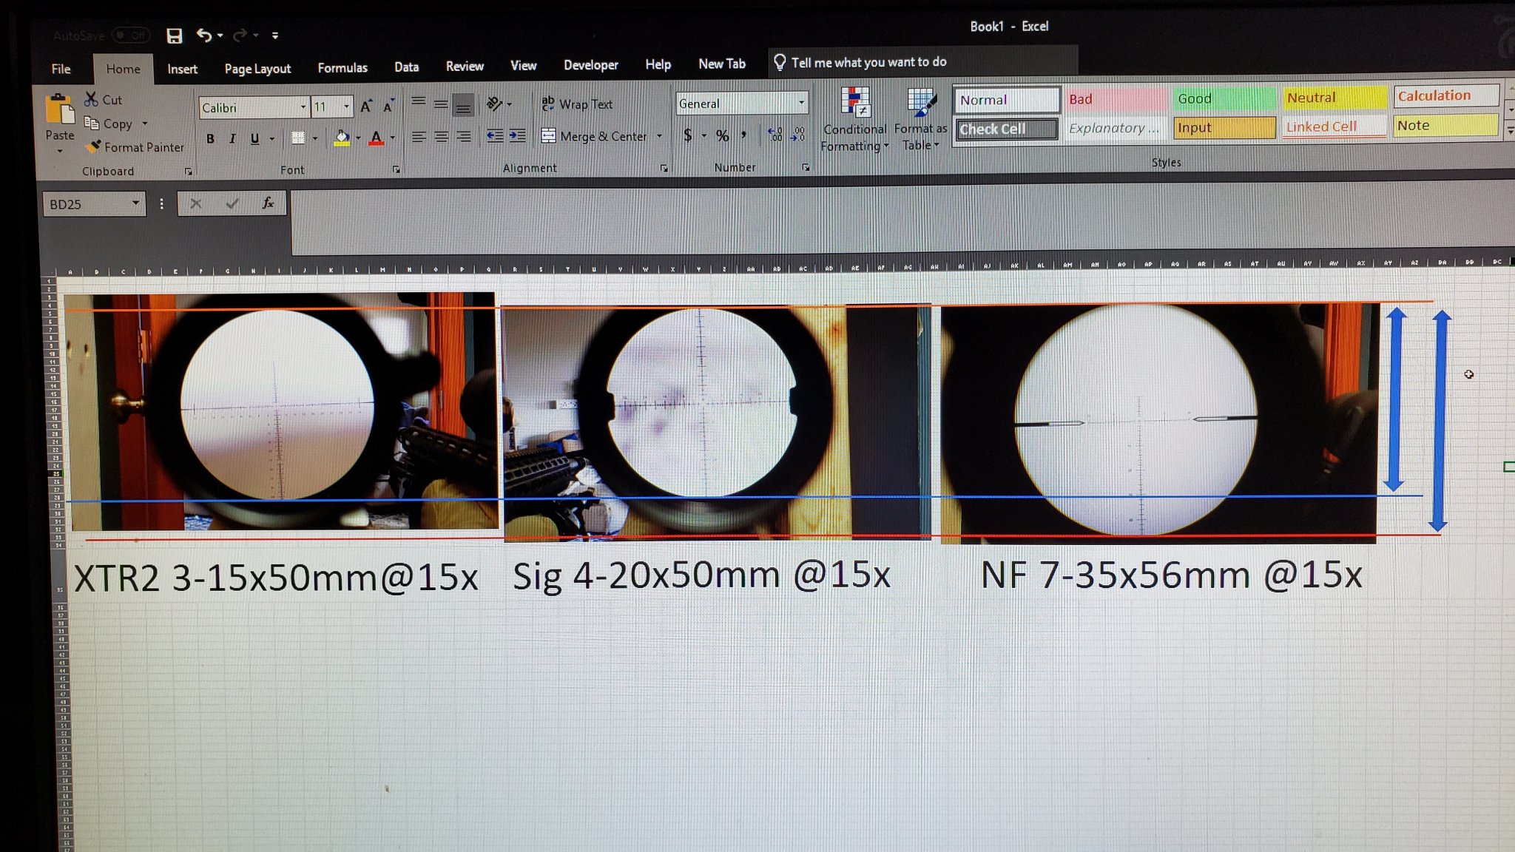Click the Percent Style icon
The image size is (1515, 852).
pyautogui.click(x=723, y=135)
